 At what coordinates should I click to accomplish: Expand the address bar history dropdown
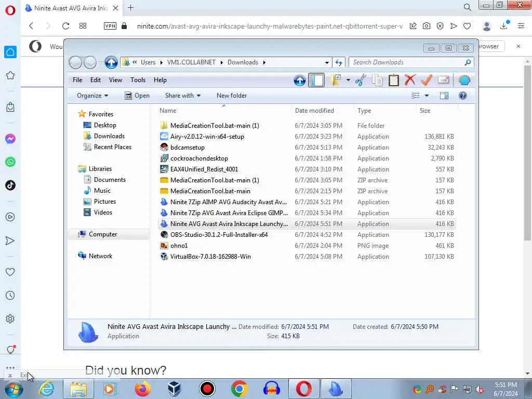[327, 62]
